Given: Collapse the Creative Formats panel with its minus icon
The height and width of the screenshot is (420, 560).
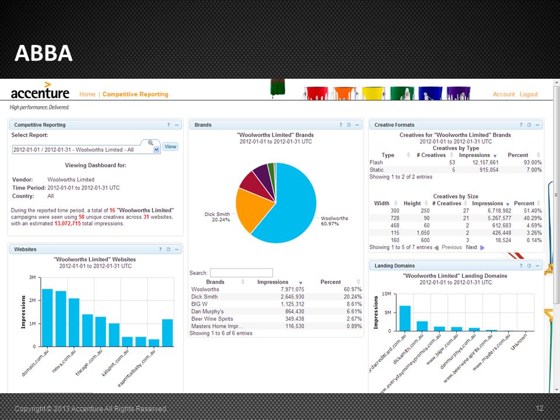Looking at the screenshot, I should click(x=537, y=125).
